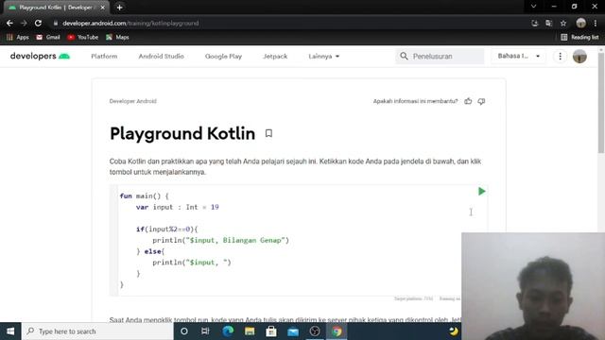Click the Developer Android breadcrumb link
The height and width of the screenshot is (340, 605).
132,101
